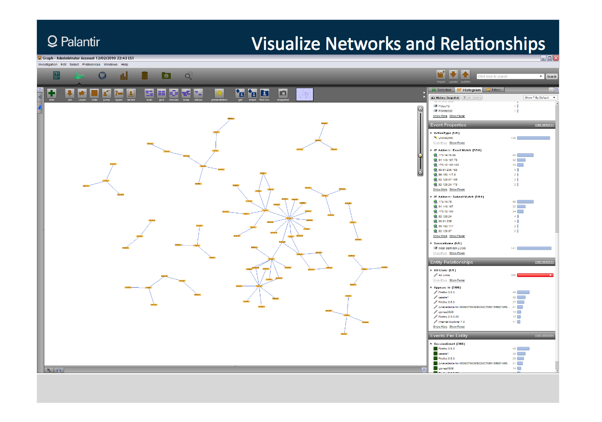The width and height of the screenshot is (602, 422).
Task: Click clear selection in Event Properties
Action: [544, 125]
